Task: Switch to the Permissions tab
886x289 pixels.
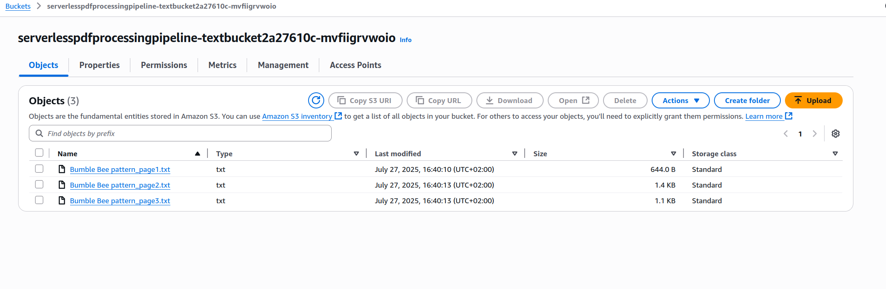Action: [164, 65]
